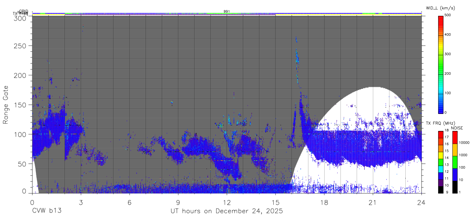
Task: Click the 'NOISE' legend title
Action: click(457, 128)
